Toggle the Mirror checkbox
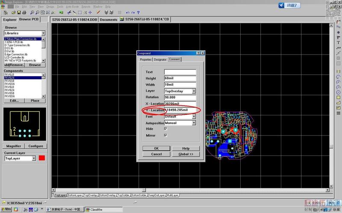The image size is (342, 213). tap(165, 135)
